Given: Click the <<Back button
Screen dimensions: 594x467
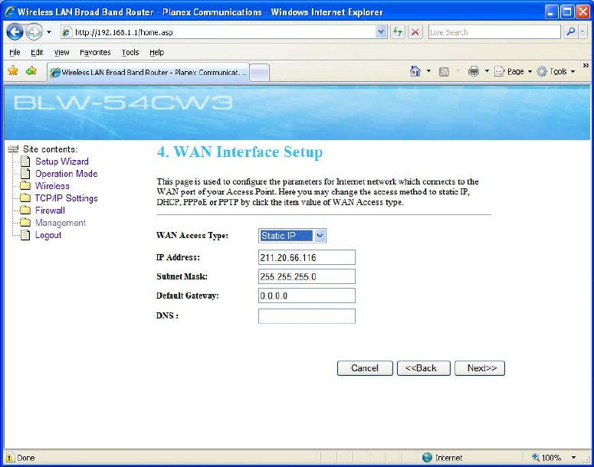Looking at the screenshot, I should click(424, 368).
